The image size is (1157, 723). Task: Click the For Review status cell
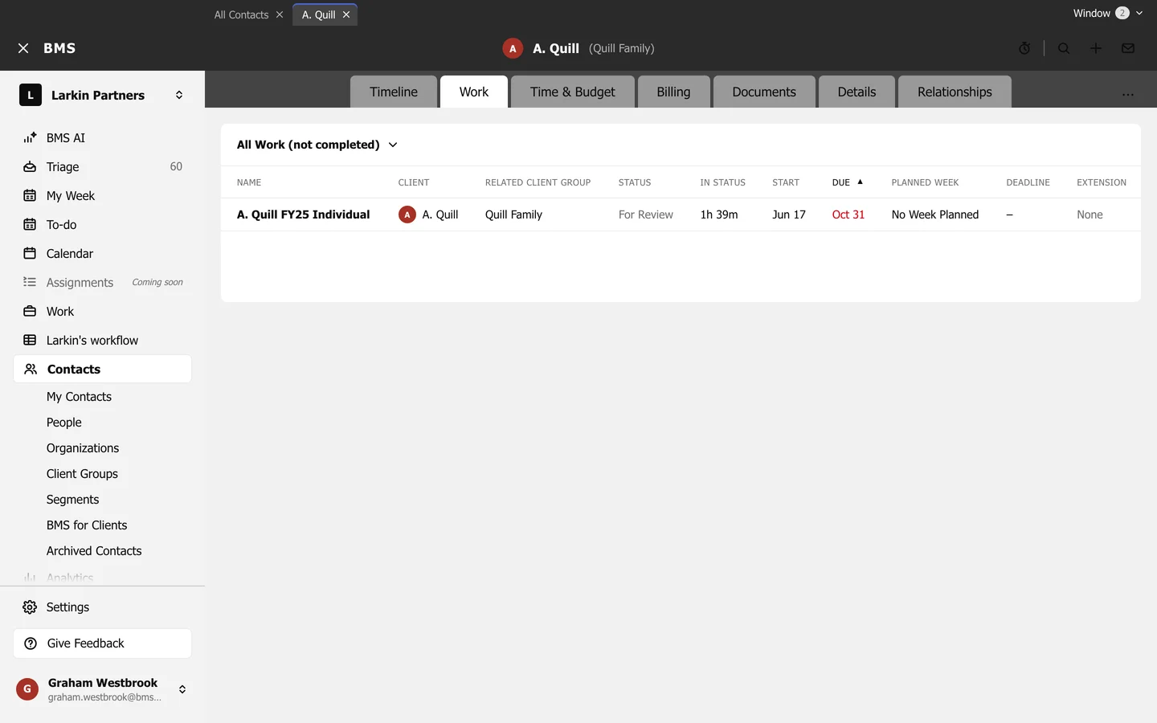coord(646,214)
